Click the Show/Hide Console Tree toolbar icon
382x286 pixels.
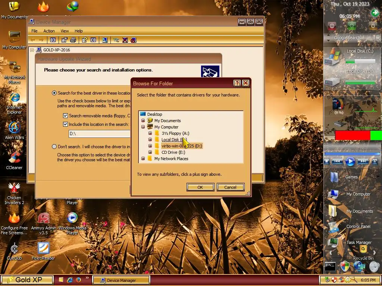[x=53, y=40]
